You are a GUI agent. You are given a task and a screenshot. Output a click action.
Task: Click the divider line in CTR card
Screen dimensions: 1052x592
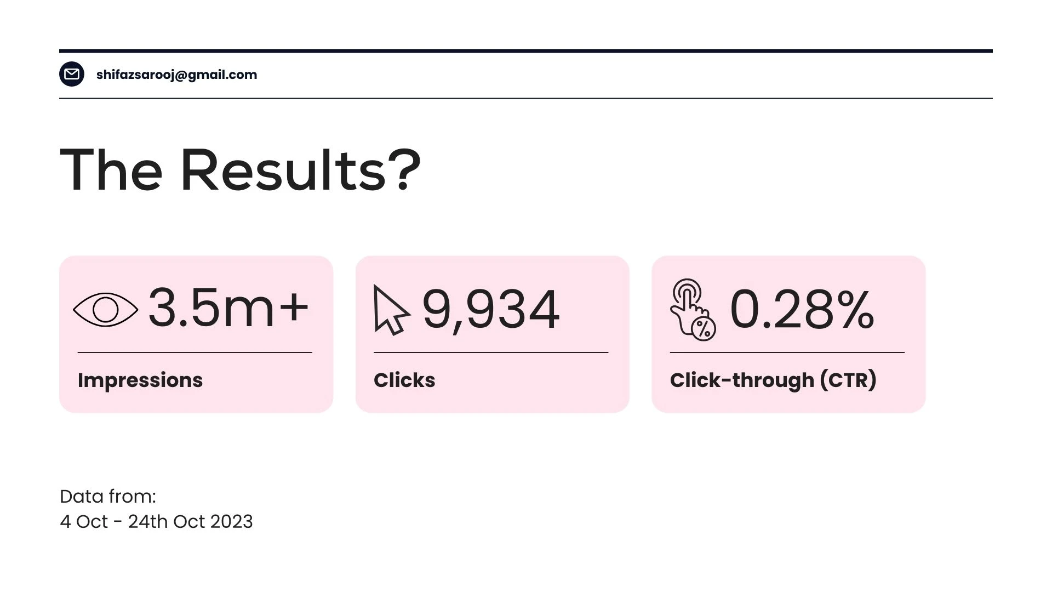pyautogui.click(x=787, y=352)
